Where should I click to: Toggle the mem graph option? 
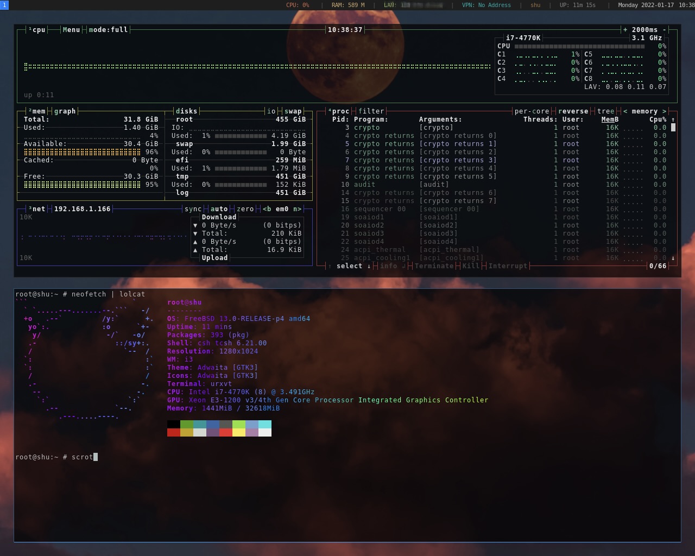click(x=65, y=111)
